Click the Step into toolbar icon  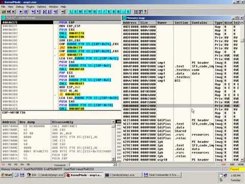pyautogui.click(x=34, y=12)
